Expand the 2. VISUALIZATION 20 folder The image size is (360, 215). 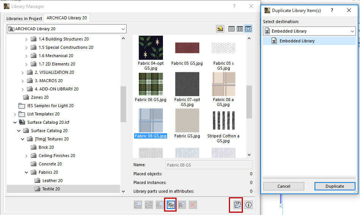coord(22,73)
